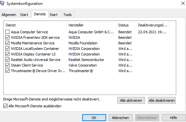
Task: Disable the Mozilla Maintenance Service checkbox
Action: (x=7, y=43)
